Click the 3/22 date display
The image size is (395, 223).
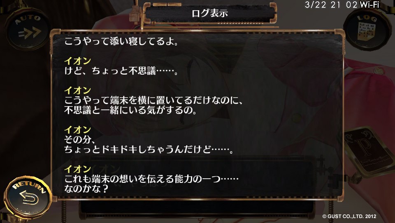click(x=316, y=5)
